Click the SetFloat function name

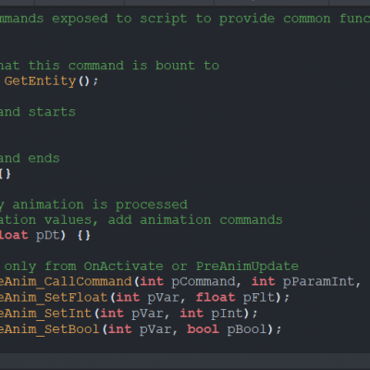[54, 298]
